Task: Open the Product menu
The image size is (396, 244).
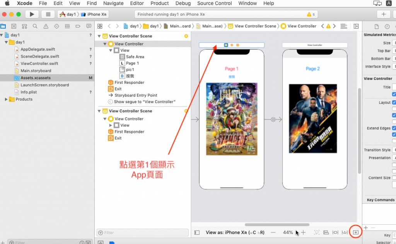Action: pos(160,3)
